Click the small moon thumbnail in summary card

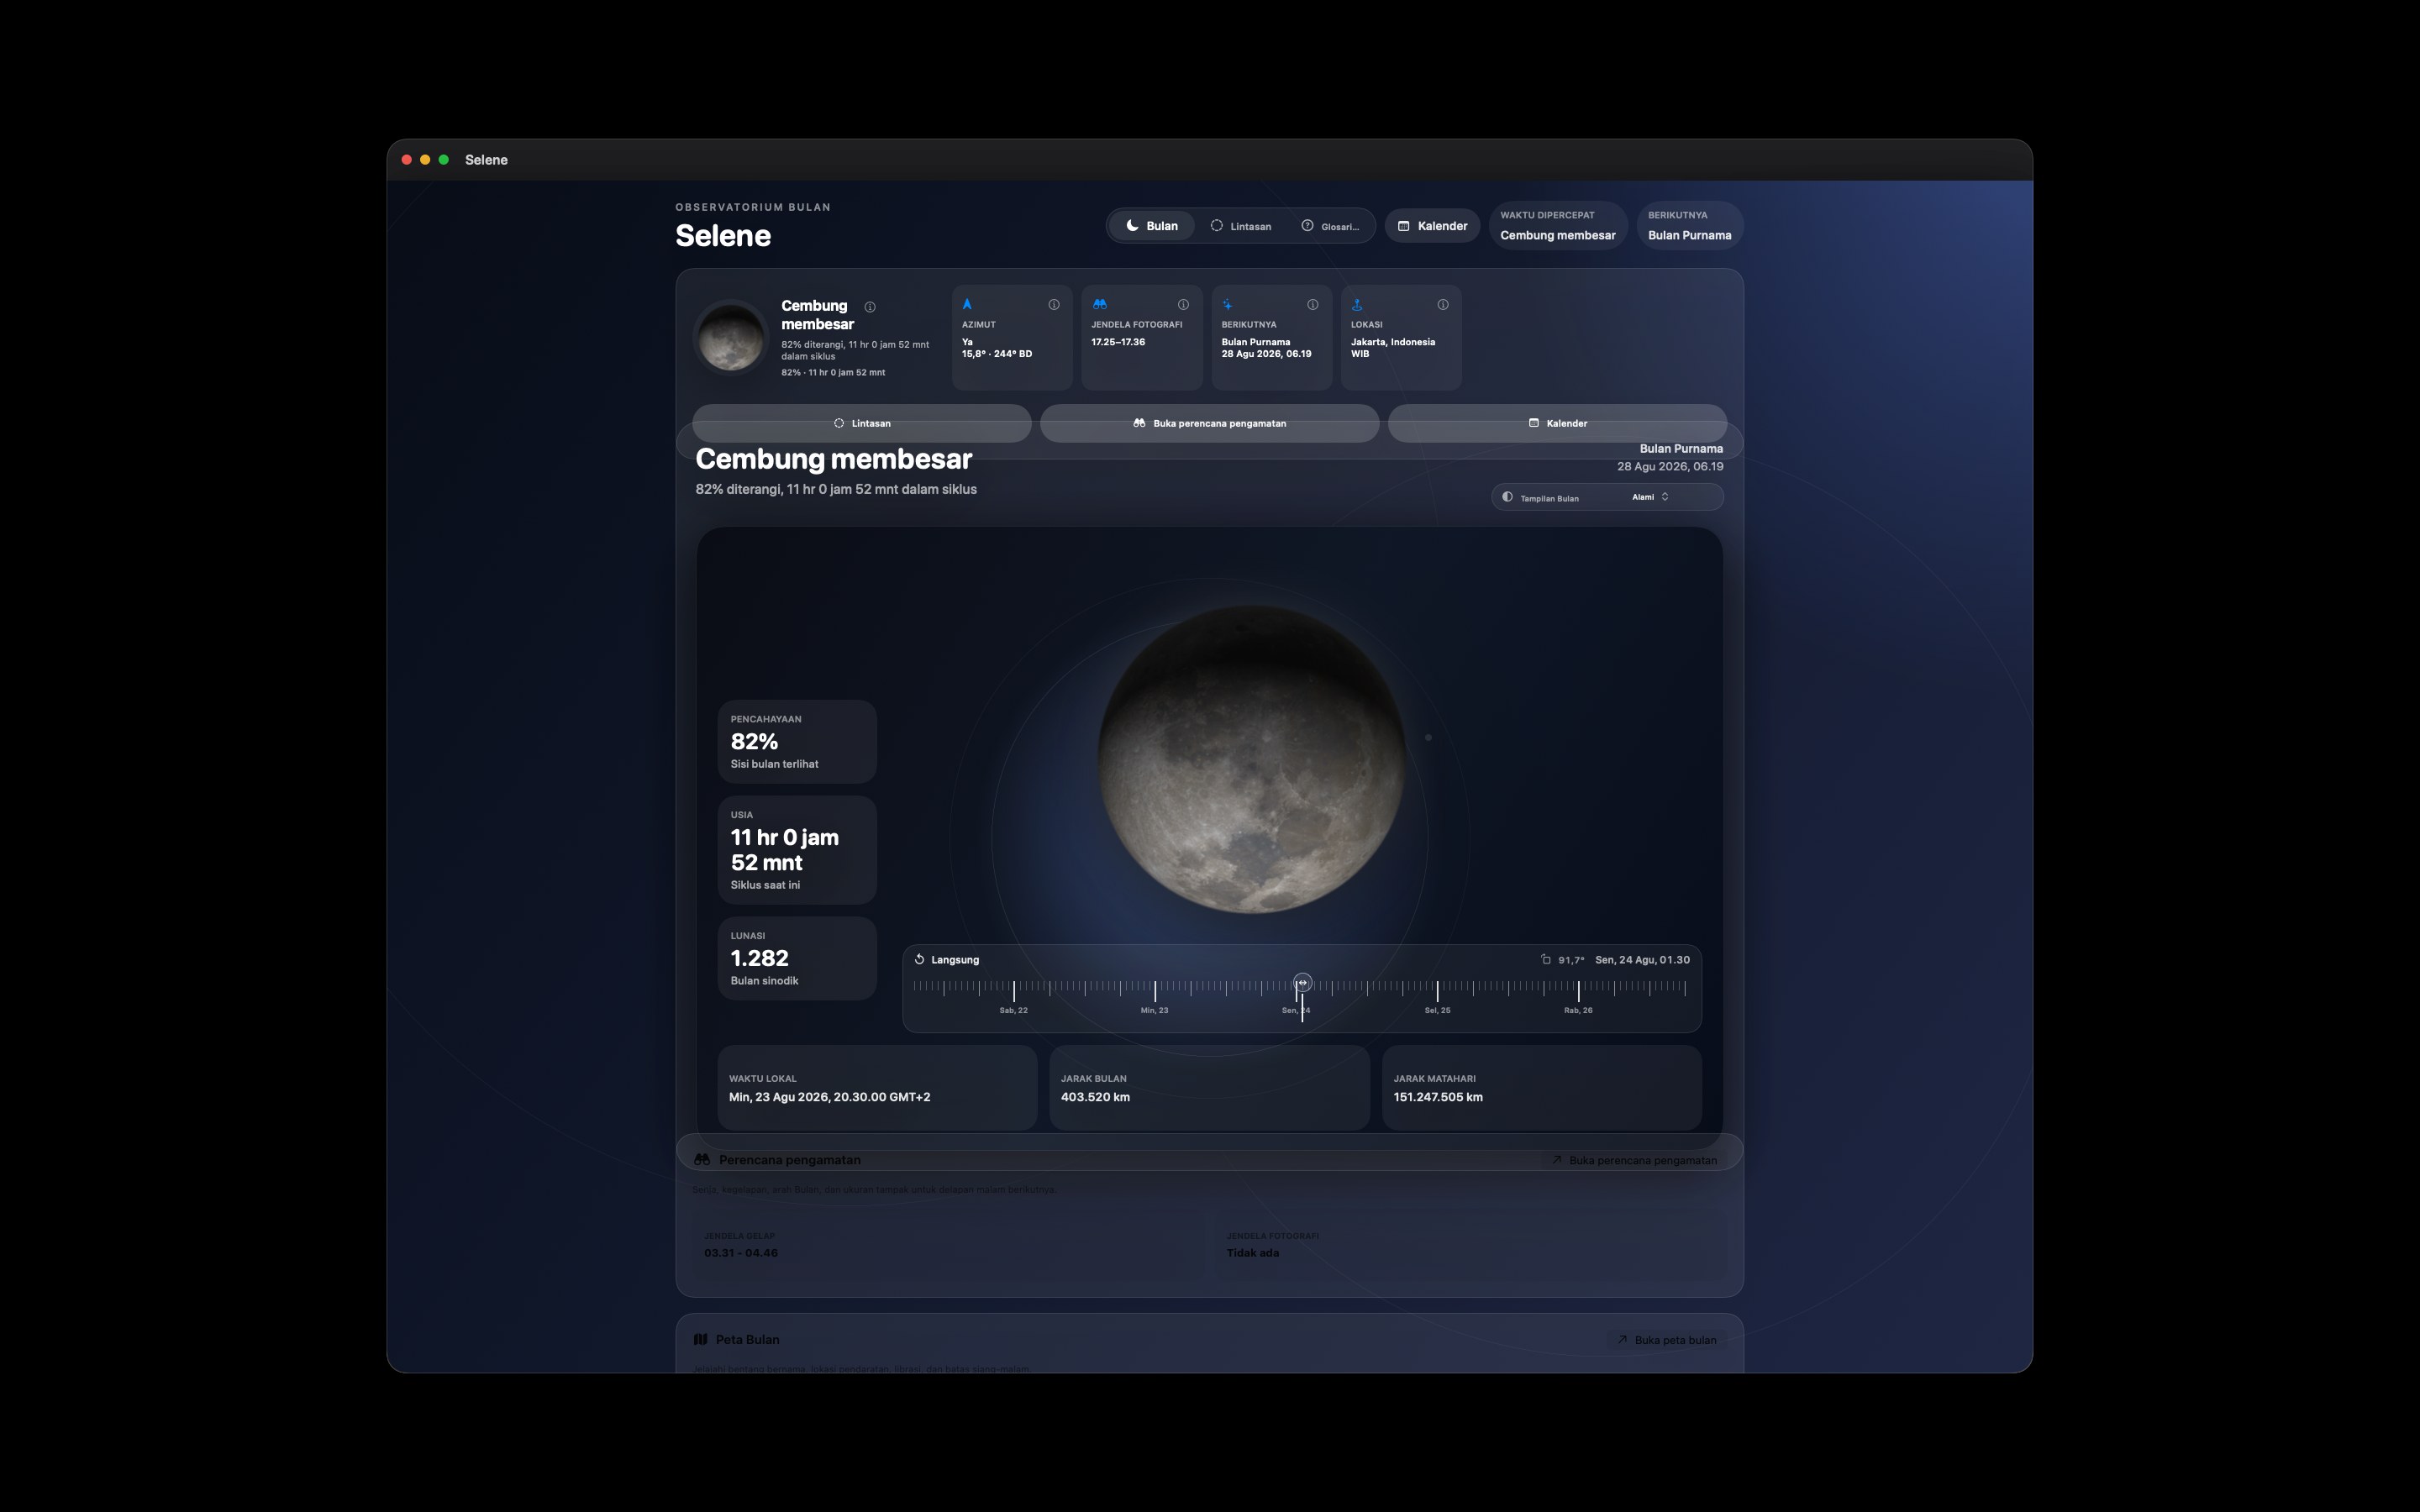[731, 338]
